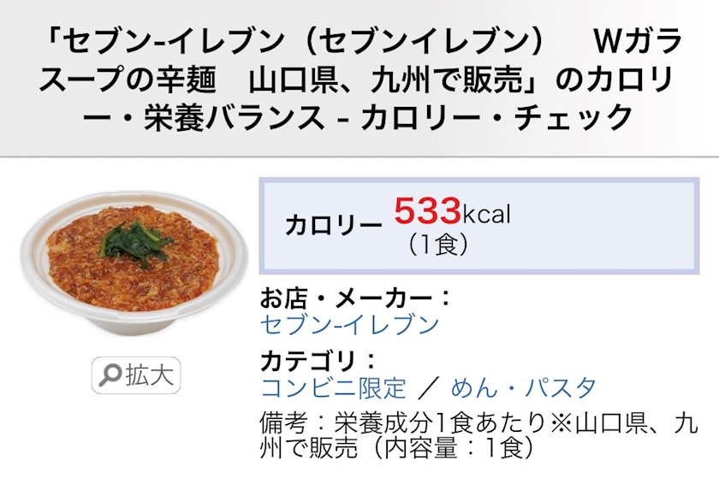Click the green spinach topping in the photo
The image size is (719, 478).
pyautogui.click(x=135, y=240)
